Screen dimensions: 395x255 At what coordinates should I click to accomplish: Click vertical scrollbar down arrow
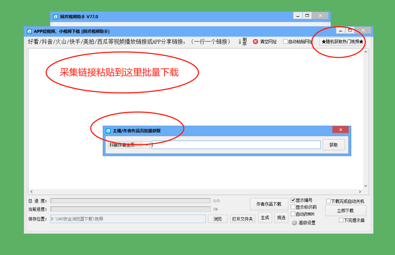[366, 186]
